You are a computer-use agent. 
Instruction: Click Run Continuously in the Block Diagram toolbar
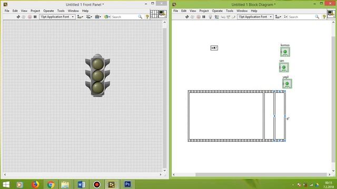193,17
